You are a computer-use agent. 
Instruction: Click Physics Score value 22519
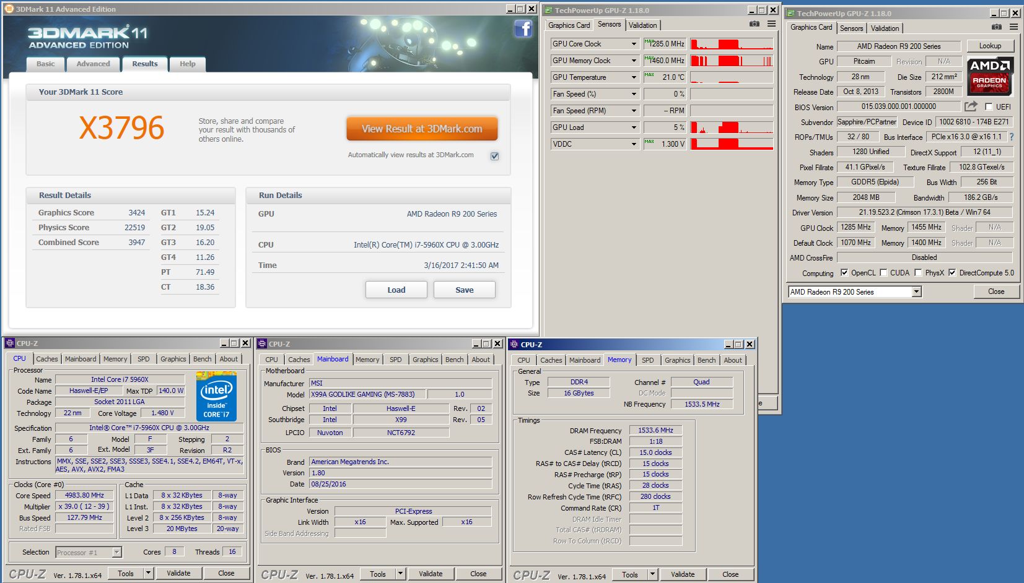coord(135,227)
